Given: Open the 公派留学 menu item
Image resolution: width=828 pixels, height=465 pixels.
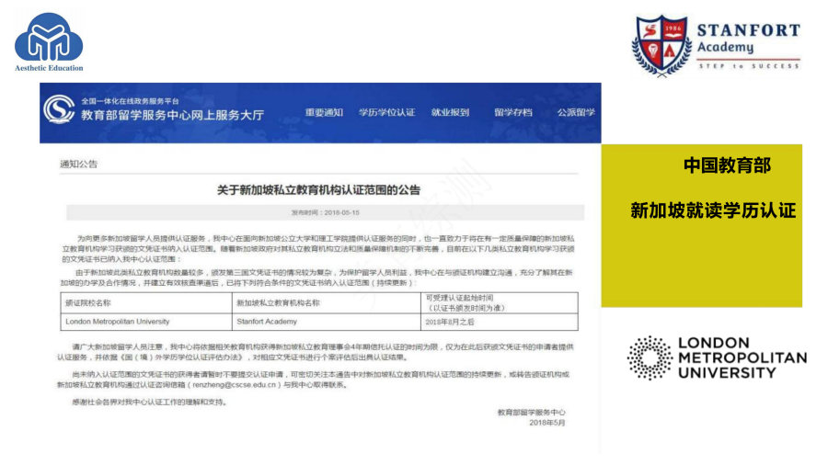Looking at the screenshot, I should coord(576,112).
